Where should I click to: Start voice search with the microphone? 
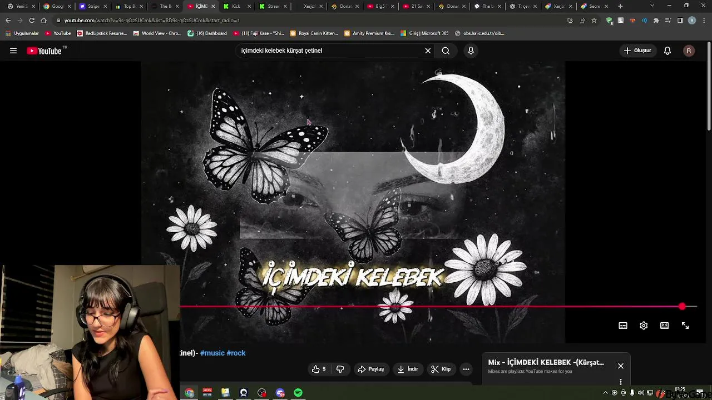click(x=471, y=51)
